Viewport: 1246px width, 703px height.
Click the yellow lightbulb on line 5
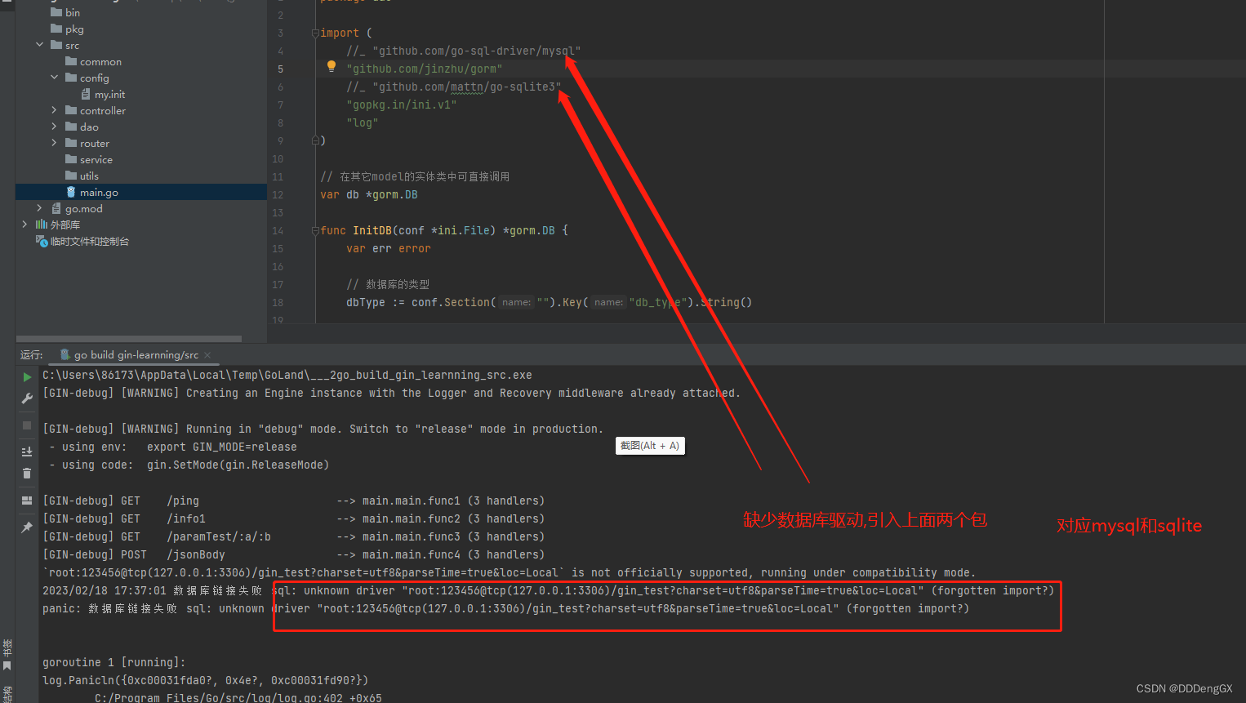pos(332,67)
